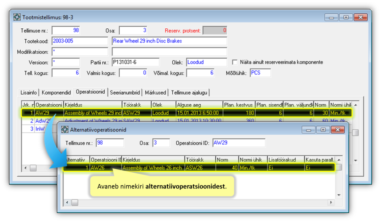Close the Tootmistellimus window

pos(361,17)
